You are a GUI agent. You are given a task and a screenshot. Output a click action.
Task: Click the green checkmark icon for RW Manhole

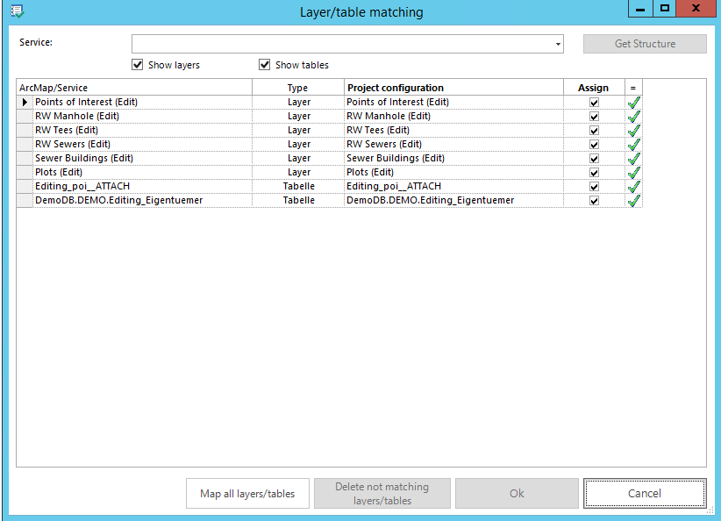coord(633,116)
